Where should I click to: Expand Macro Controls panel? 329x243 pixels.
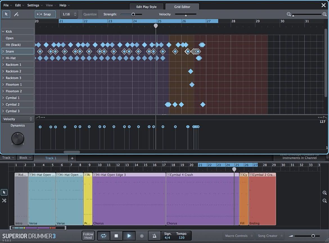(x=238, y=236)
